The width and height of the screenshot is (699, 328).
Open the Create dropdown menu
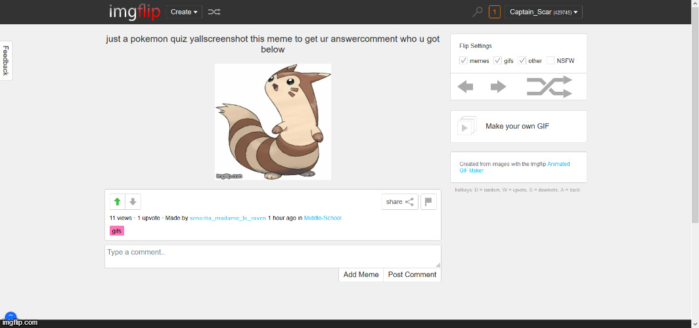tap(184, 12)
